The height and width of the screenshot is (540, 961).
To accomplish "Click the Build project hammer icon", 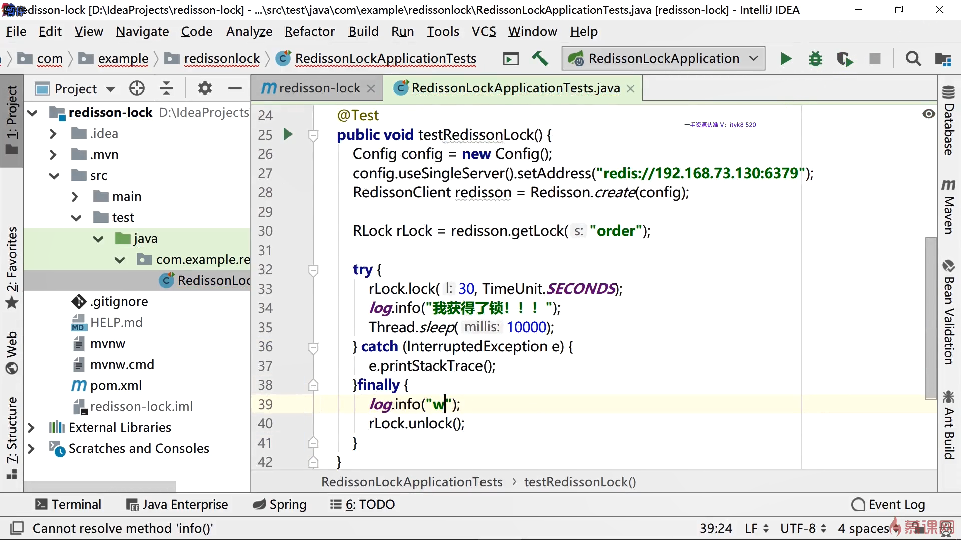I will click(540, 59).
